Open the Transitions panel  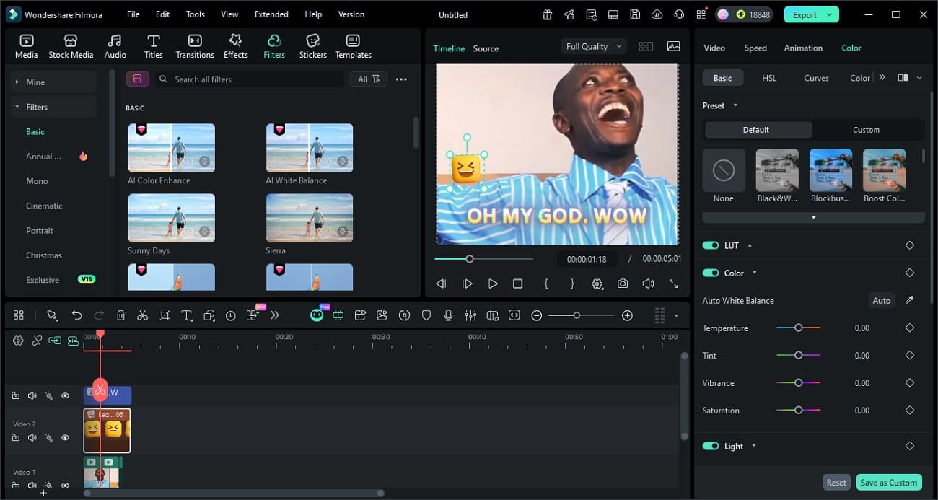[194, 45]
